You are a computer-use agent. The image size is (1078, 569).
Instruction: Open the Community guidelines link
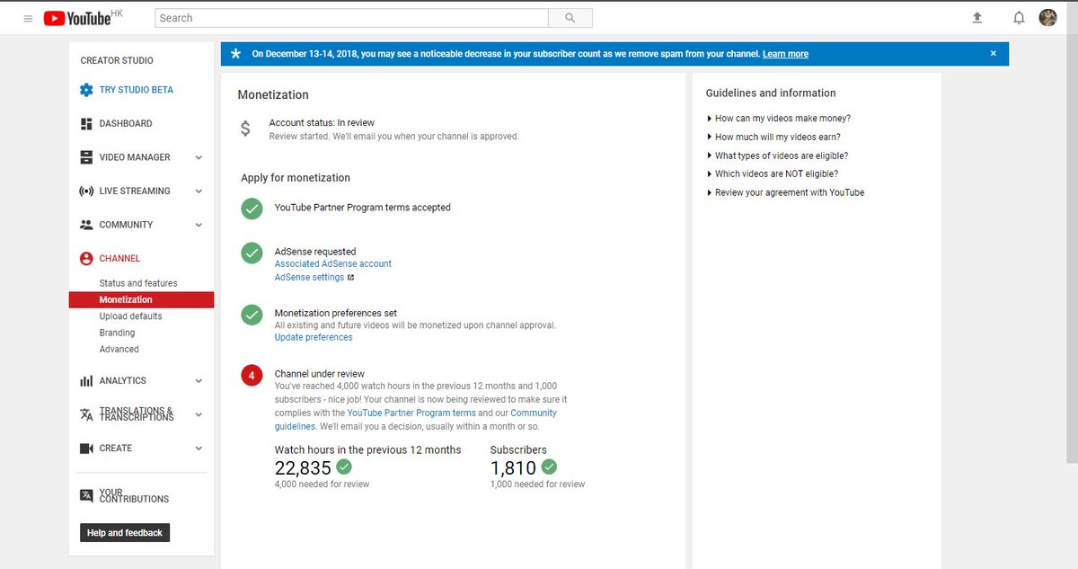pyautogui.click(x=416, y=420)
